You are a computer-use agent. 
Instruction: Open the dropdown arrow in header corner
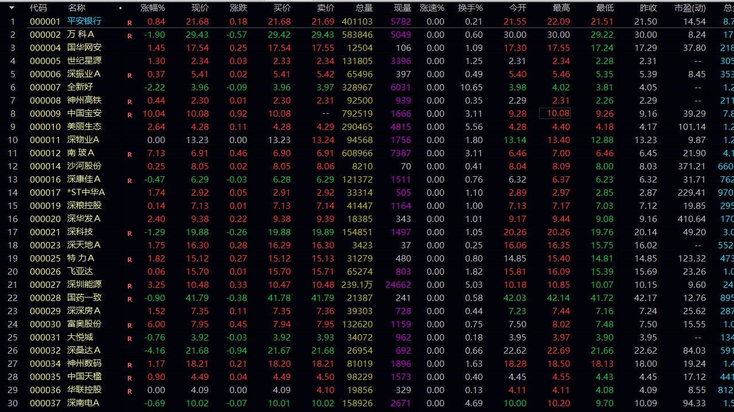click(x=11, y=8)
